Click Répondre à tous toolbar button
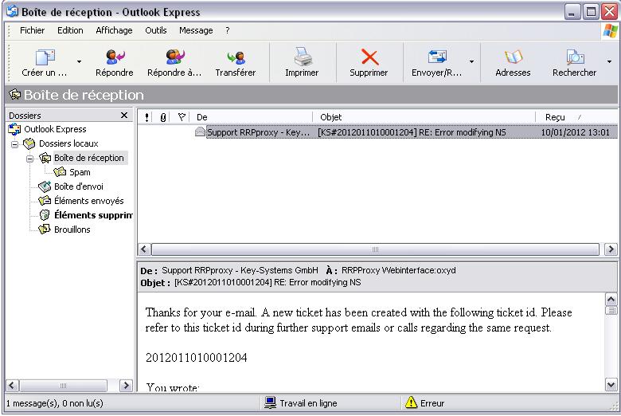This screenshot has height=416, width=621. 174,63
